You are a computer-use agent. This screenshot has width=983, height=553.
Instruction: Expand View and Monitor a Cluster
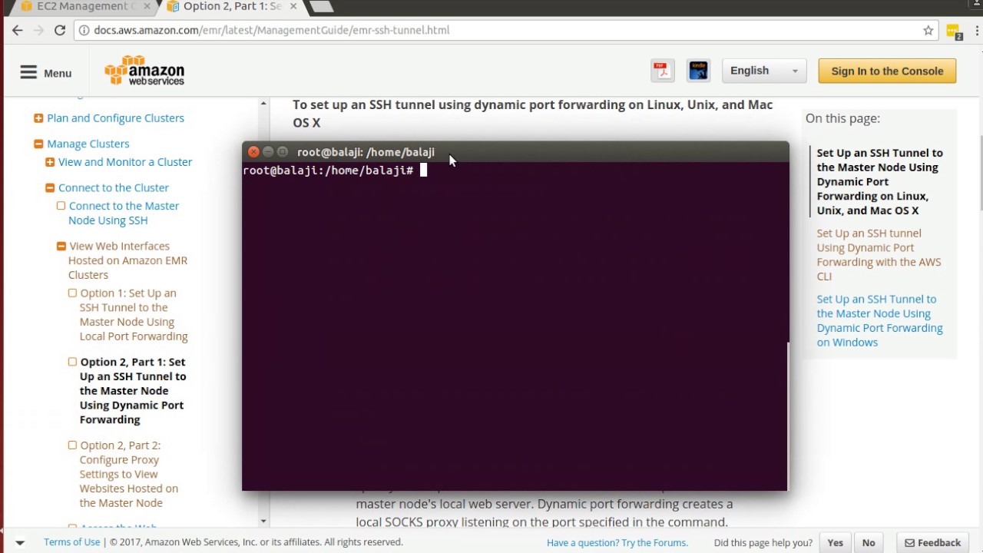coord(50,162)
